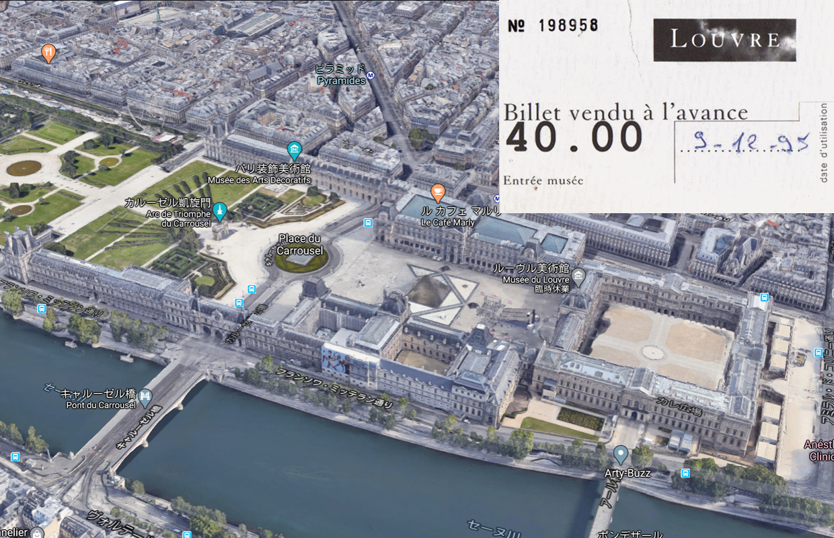Click the black Louvre logo on ticket
Screen dimensions: 834x538
pyautogui.click(x=724, y=40)
